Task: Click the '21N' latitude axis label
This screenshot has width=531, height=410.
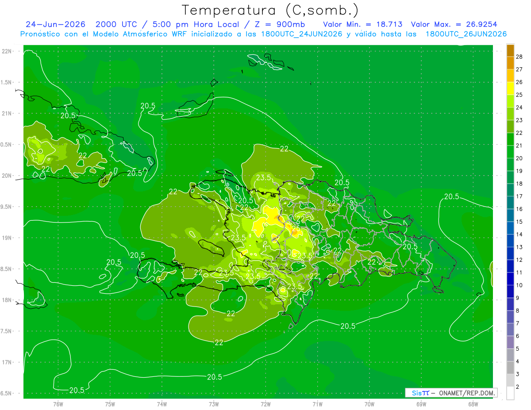Action: pyautogui.click(x=7, y=113)
